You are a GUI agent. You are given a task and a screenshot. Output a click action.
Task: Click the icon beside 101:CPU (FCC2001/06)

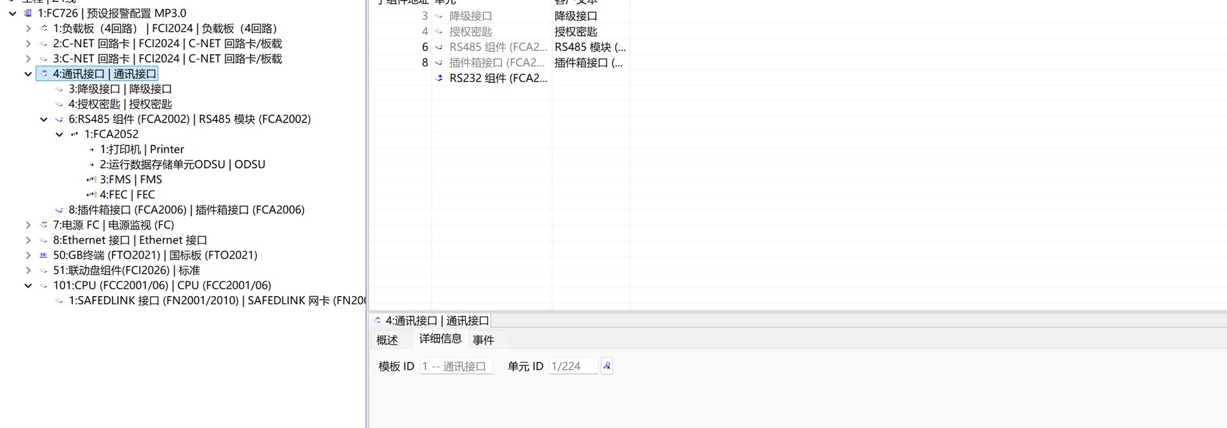[43, 286]
